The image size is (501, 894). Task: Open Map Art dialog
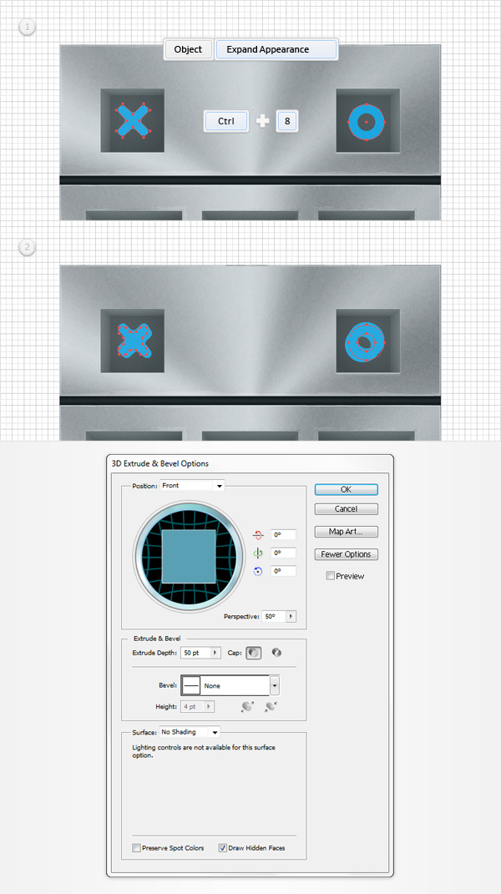click(x=346, y=532)
